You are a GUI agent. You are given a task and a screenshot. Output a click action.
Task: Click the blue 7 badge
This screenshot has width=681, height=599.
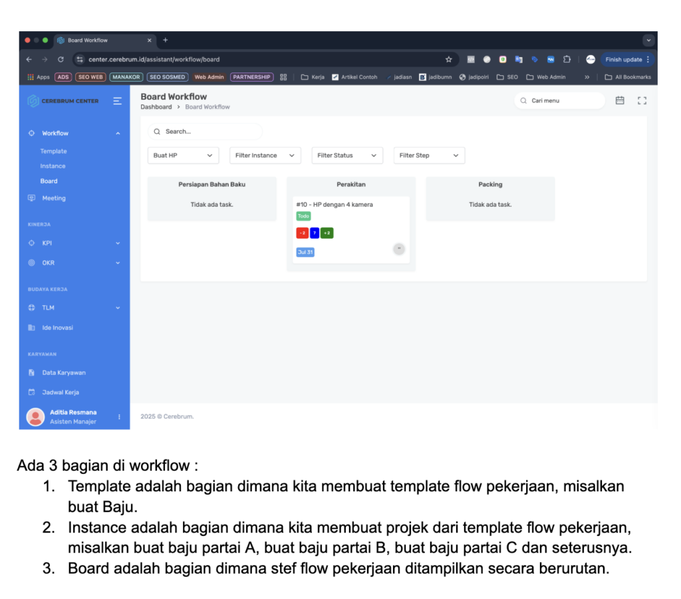pyautogui.click(x=315, y=233)
